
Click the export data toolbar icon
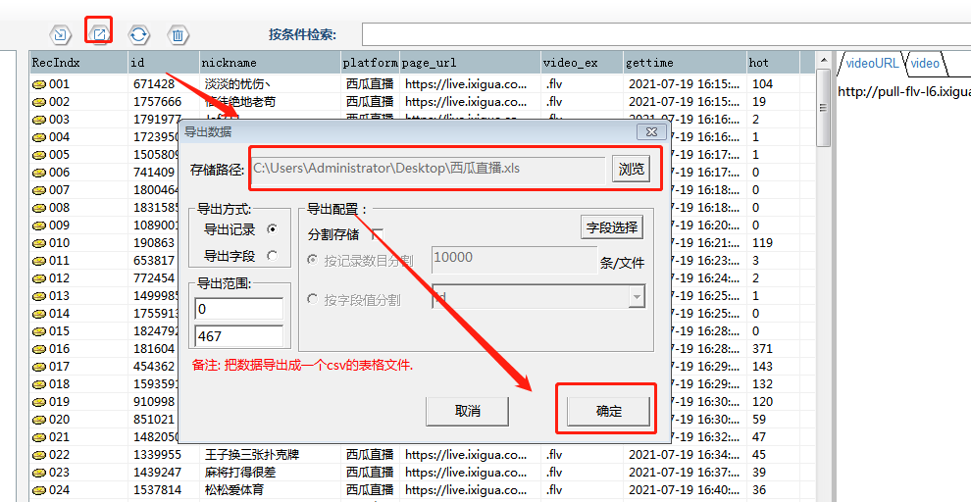point(98,34)
